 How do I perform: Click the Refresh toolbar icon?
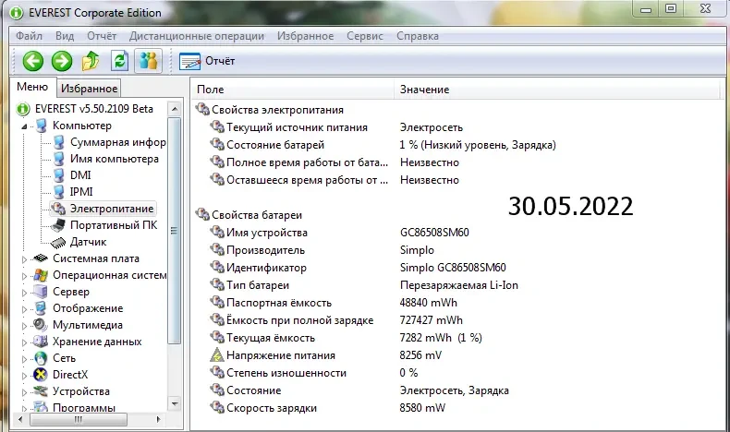119,61
